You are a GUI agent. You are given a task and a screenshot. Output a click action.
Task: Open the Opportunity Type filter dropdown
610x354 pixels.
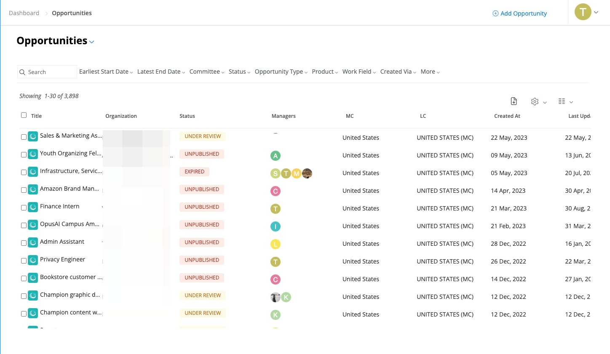(281, 72)
